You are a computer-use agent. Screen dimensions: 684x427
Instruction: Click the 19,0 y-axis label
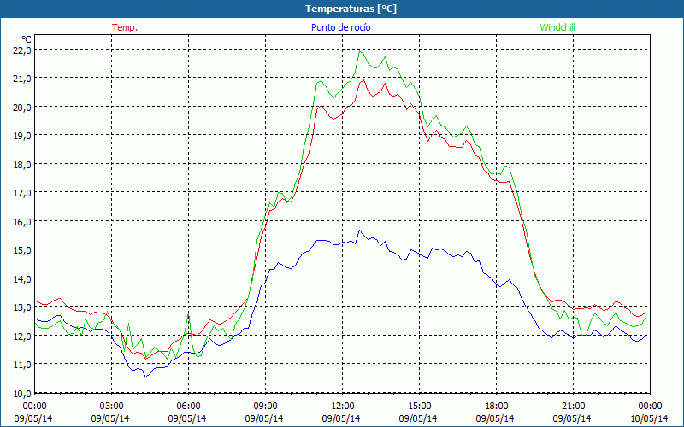[22, 136]
